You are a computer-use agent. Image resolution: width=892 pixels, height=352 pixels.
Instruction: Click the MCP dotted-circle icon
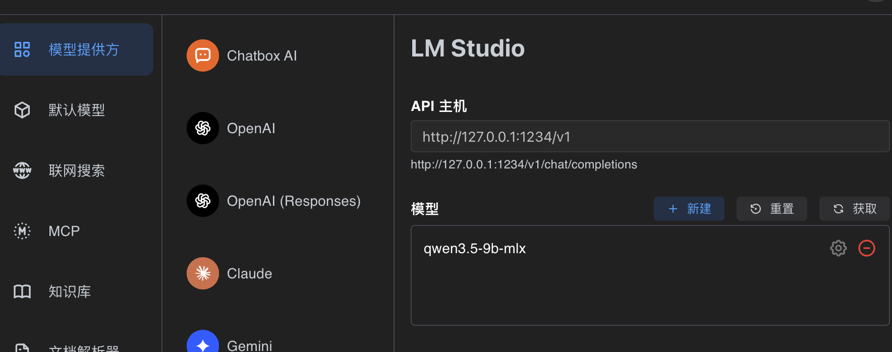click(22, 231)
